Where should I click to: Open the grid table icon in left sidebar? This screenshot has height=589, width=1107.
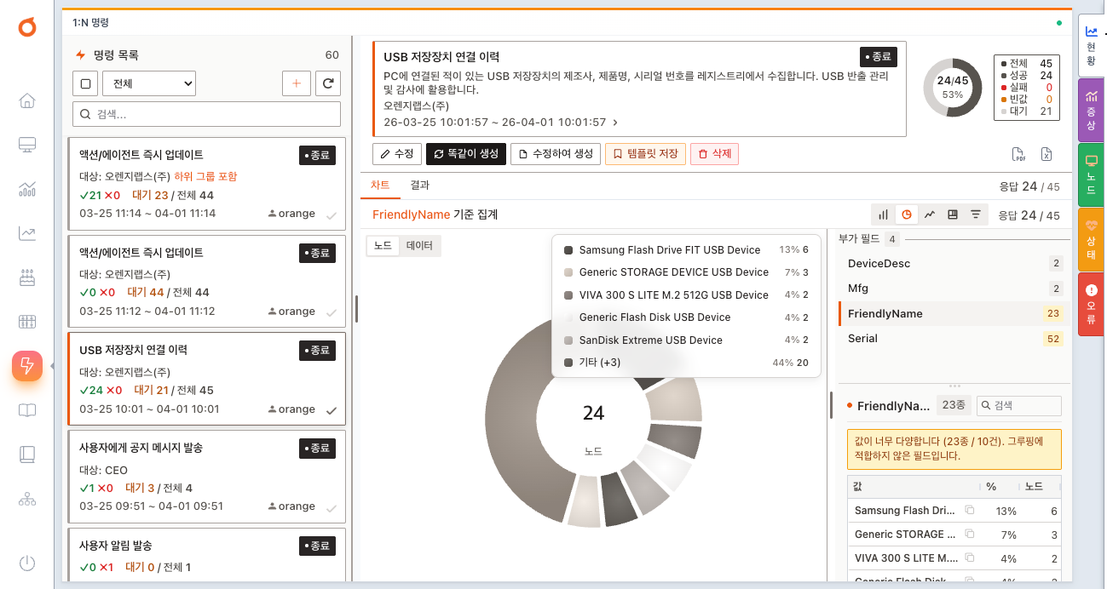tap(27, 322)
